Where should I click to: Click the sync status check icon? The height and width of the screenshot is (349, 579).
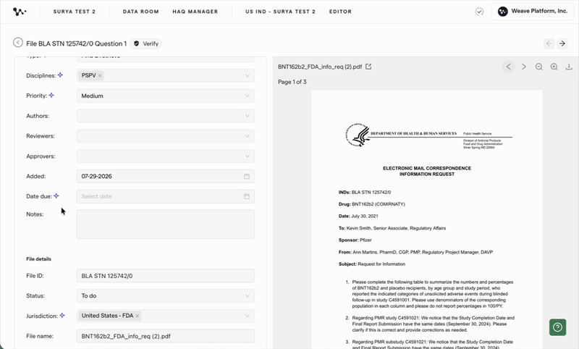(x=479, y=12)
